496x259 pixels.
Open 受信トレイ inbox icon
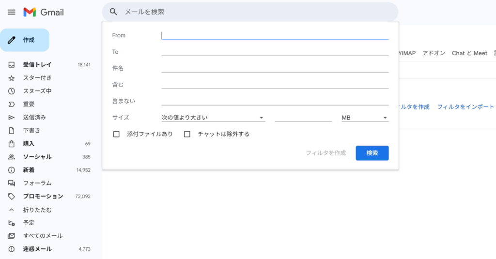[x=12, y=65]
